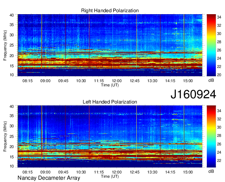Click the 15:00 tick of the top plot
The image size is (225, 182).
[188, 81]
